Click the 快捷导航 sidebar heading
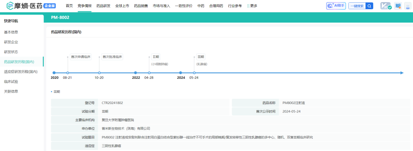This screenshot has height=151, width=413. click(11, 21)
